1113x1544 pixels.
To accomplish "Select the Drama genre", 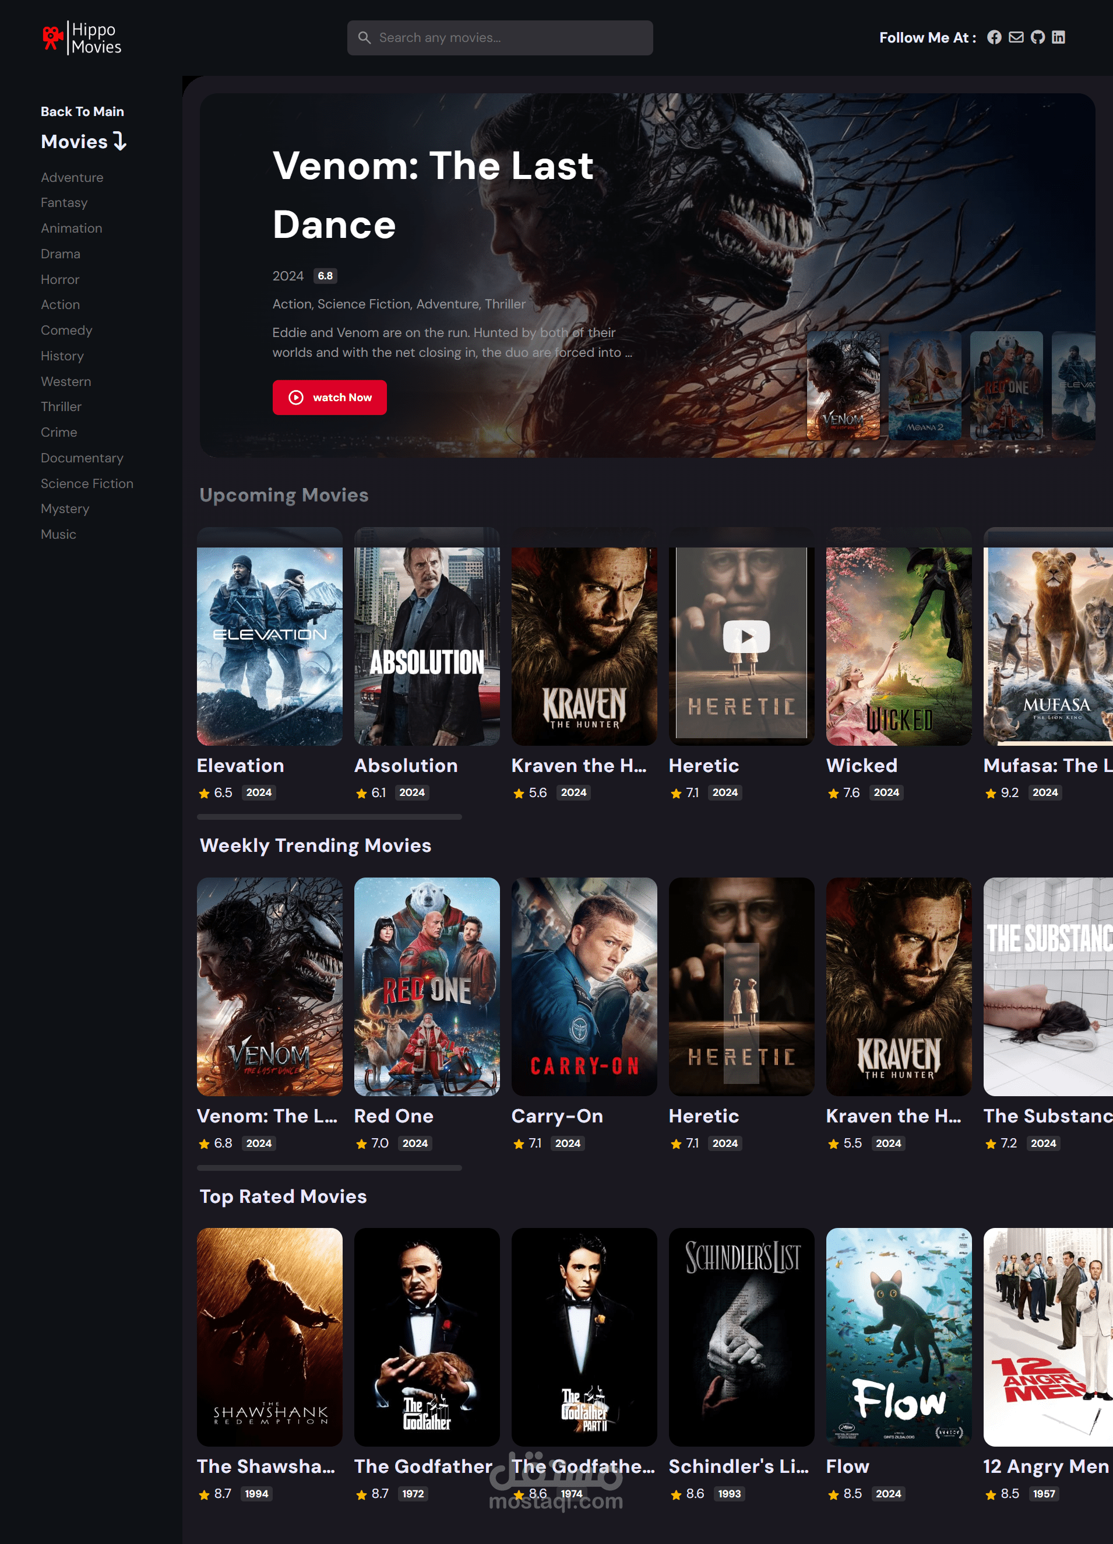I will pyautogui.click(x=61, y=254).
